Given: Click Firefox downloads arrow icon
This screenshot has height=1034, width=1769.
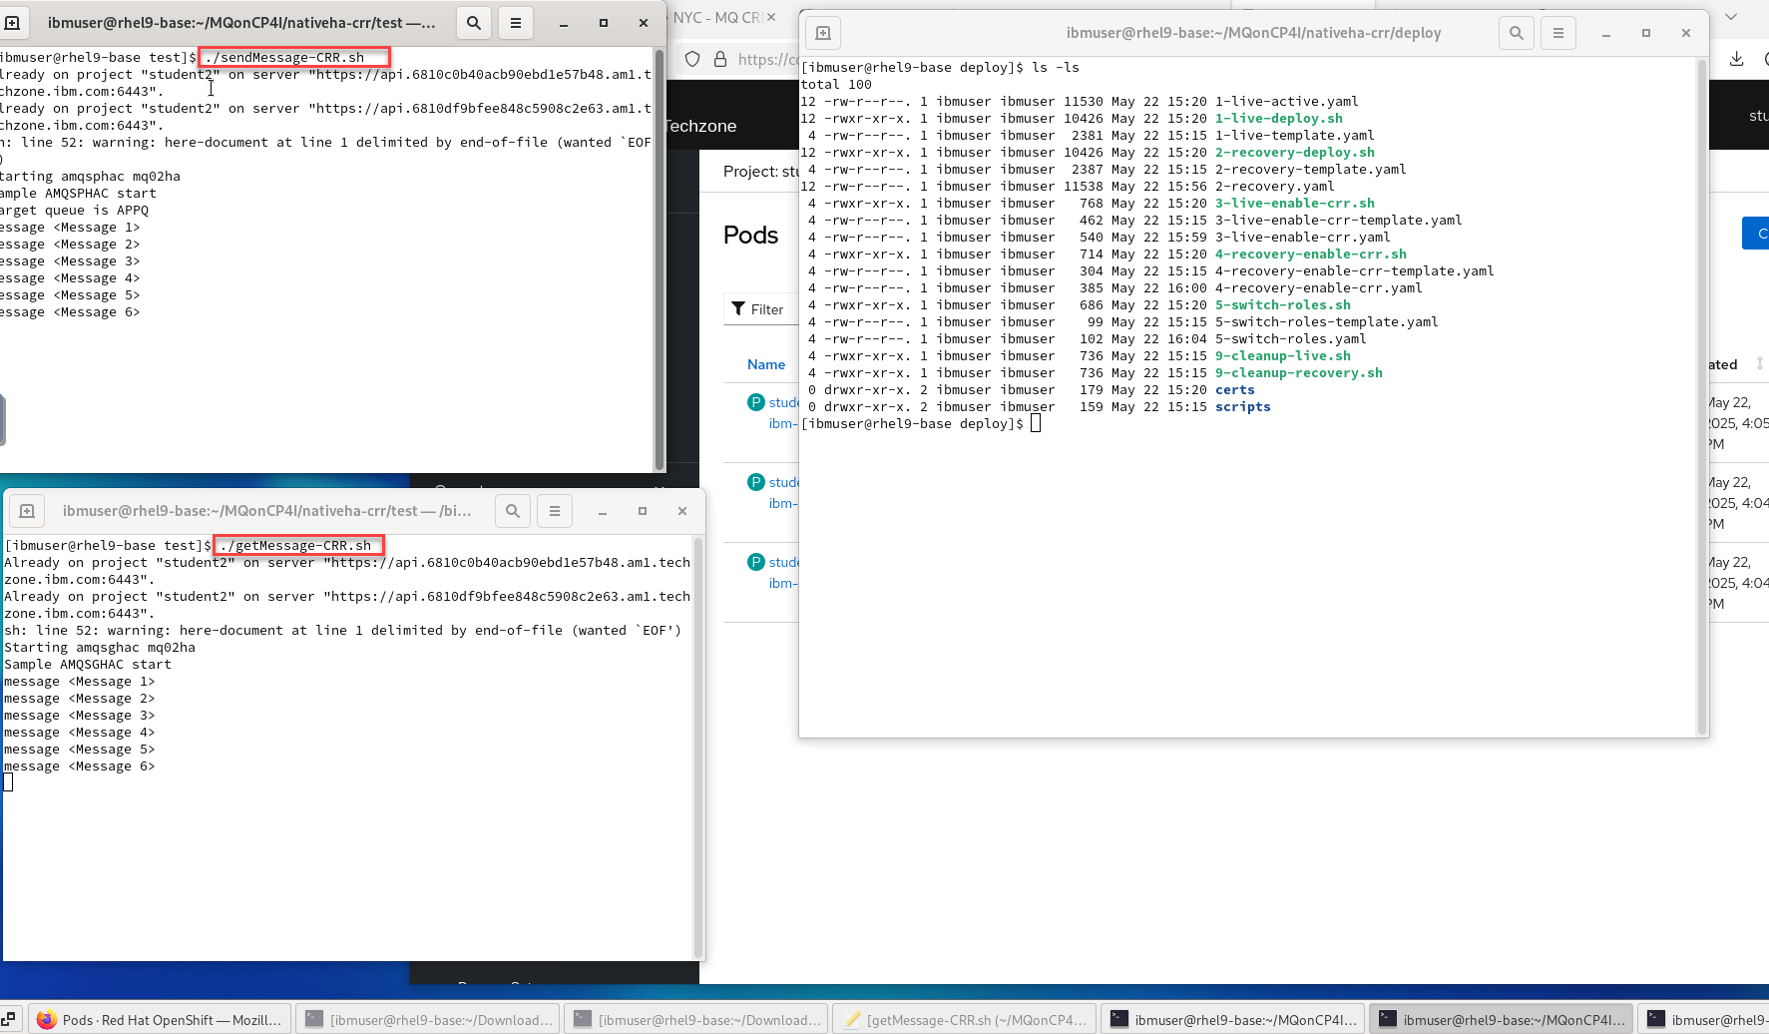Looking at the screenshot, I should tap(1736, 59).
